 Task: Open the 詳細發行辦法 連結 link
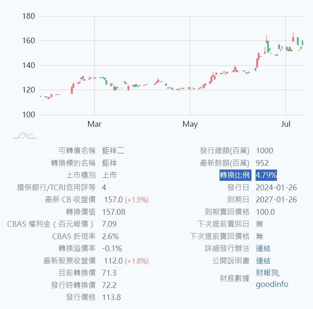click(263, 248)
